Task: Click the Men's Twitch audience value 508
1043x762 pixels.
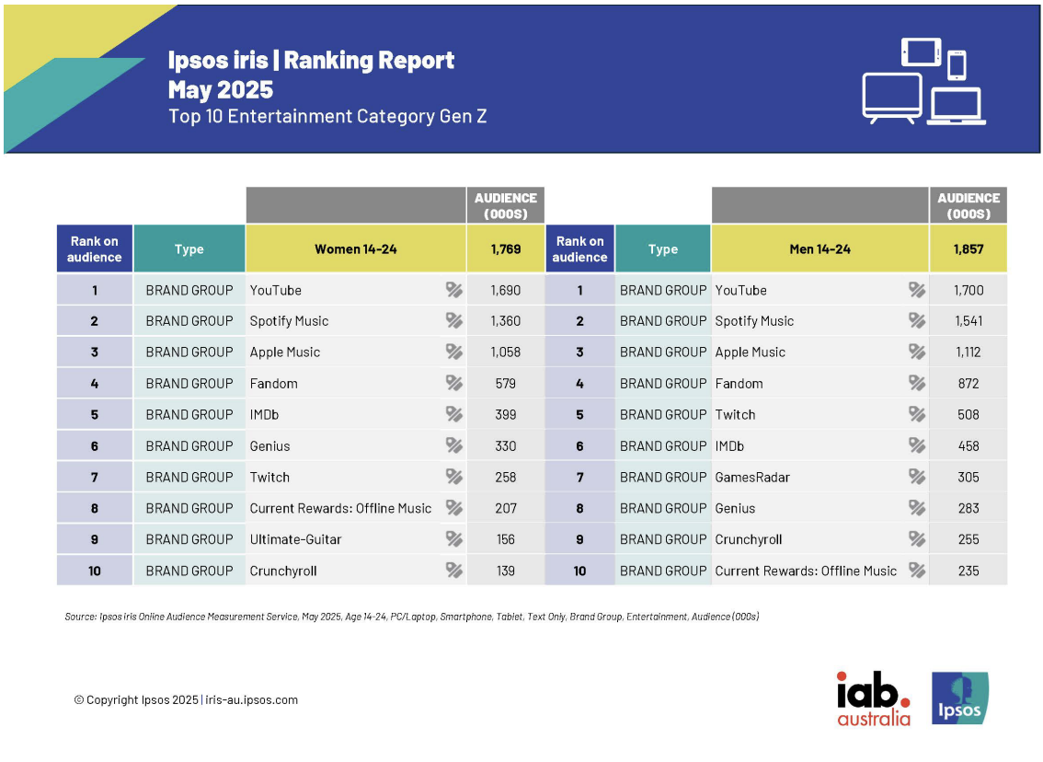Action: pos(968,415)
